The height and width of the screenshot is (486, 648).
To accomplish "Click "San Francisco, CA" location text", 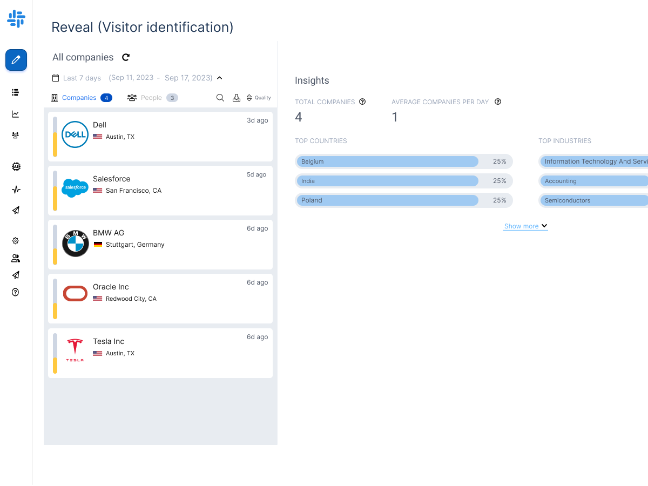I will [133, 191].
